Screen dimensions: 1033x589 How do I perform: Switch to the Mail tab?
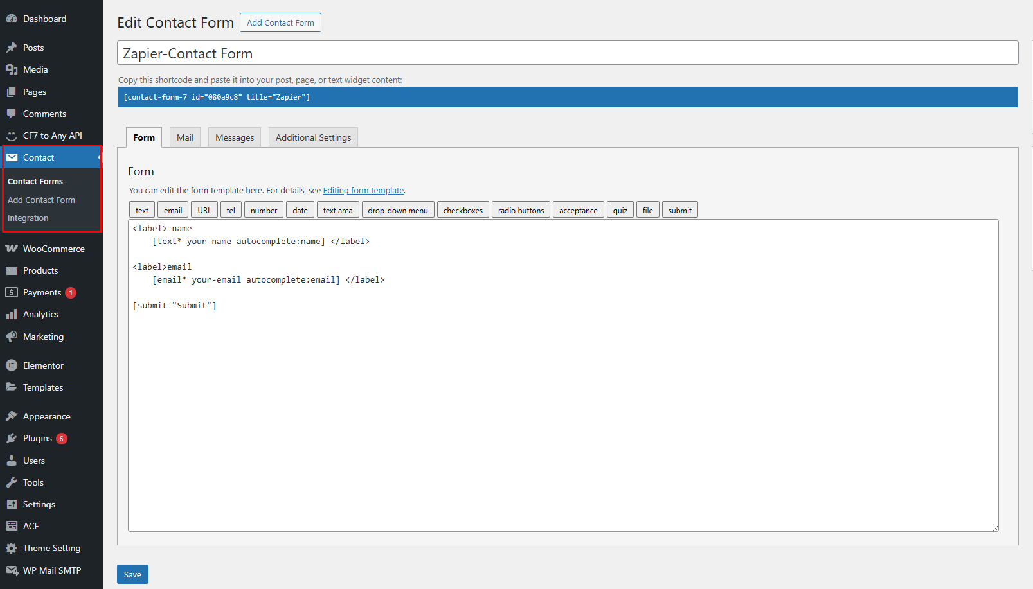(185, 137)
